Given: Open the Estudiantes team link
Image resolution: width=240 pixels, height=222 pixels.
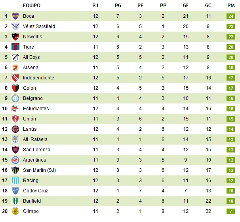Looking at the screenshot, I should [36, 109].
